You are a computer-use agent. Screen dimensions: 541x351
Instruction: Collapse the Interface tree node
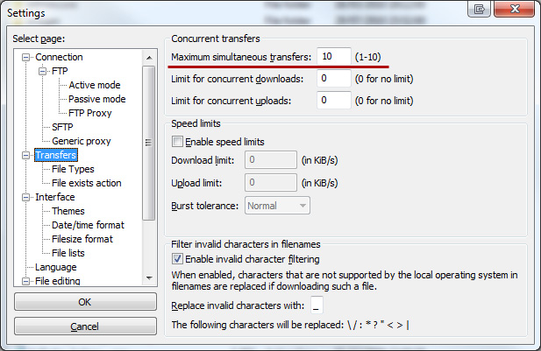coord(26,197)
